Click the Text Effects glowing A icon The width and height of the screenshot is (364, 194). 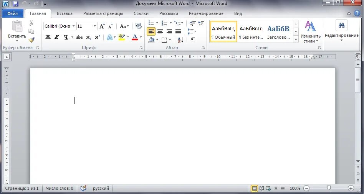click(109, 37)
